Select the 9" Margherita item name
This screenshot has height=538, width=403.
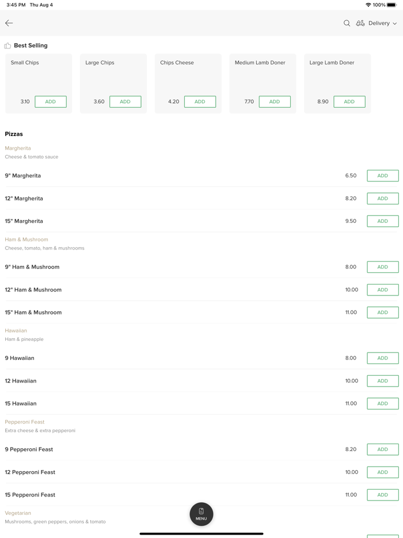(23, 176)
